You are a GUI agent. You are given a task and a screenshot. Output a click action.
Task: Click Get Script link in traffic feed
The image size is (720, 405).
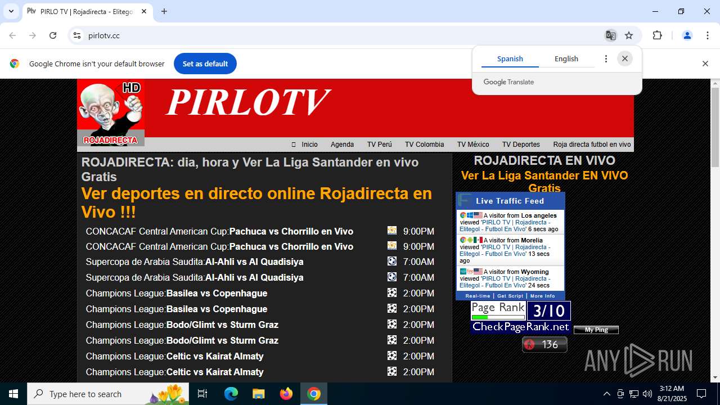(x=510, y=296)
